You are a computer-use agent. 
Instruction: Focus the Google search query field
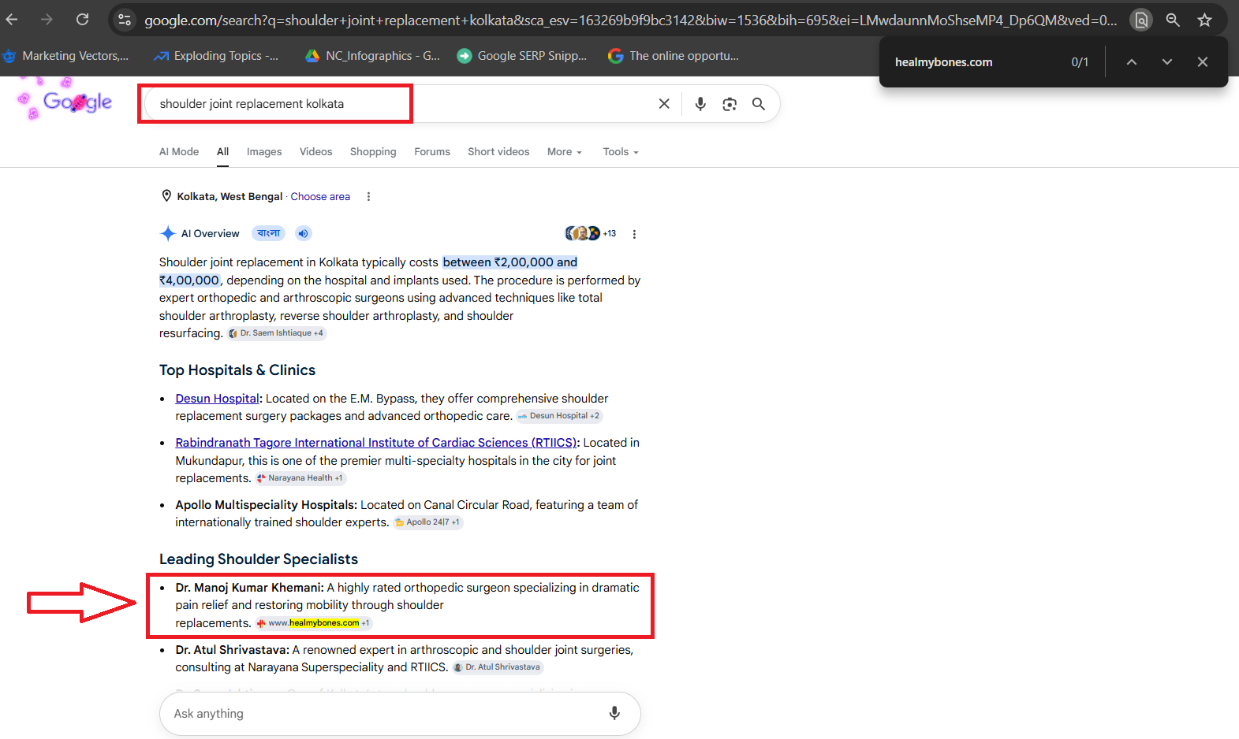401,104
